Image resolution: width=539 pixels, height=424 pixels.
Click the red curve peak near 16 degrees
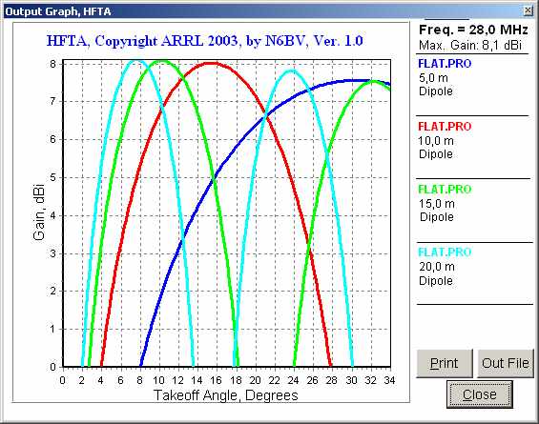click(213, 63)
